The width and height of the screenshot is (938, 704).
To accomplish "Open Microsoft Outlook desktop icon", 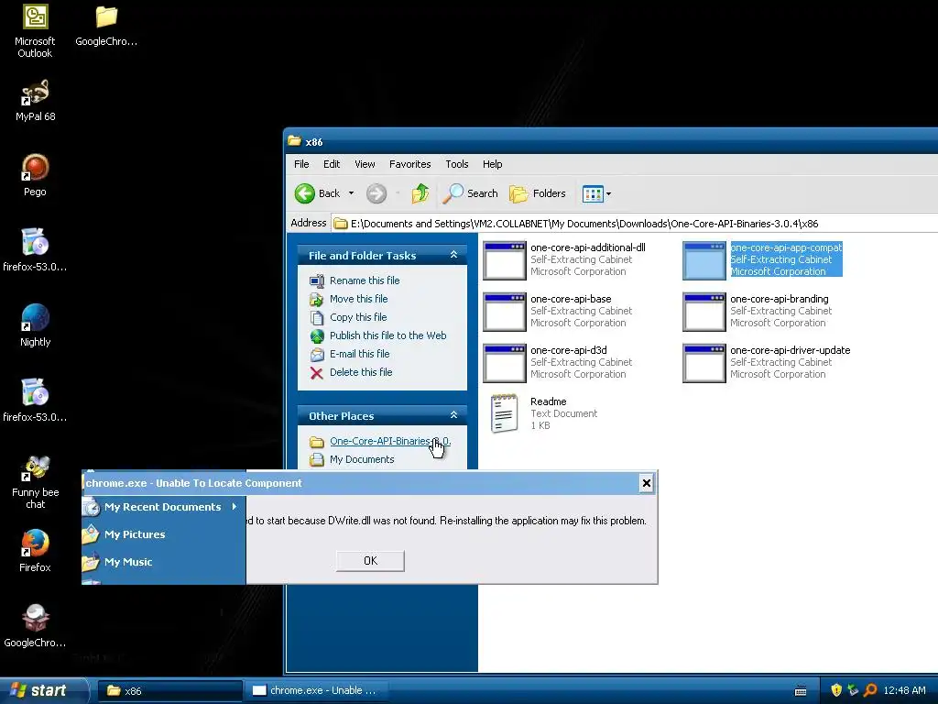I will [35, 31].
